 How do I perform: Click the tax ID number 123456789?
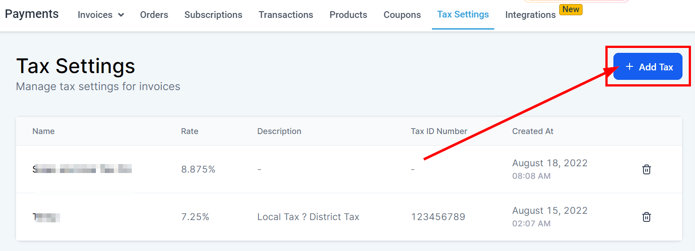[438, 217]
